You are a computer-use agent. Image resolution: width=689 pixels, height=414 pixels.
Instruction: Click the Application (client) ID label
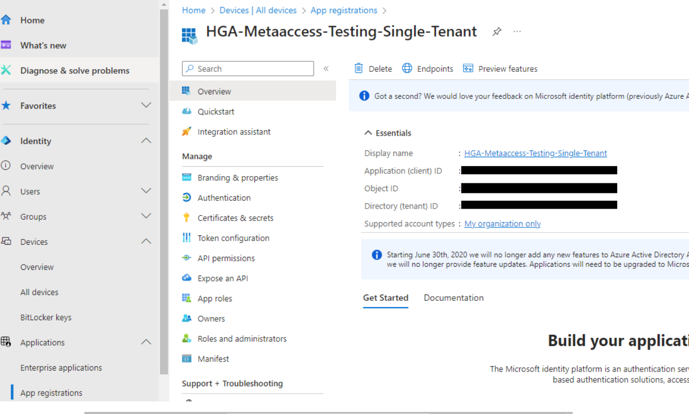coord(403,171)
